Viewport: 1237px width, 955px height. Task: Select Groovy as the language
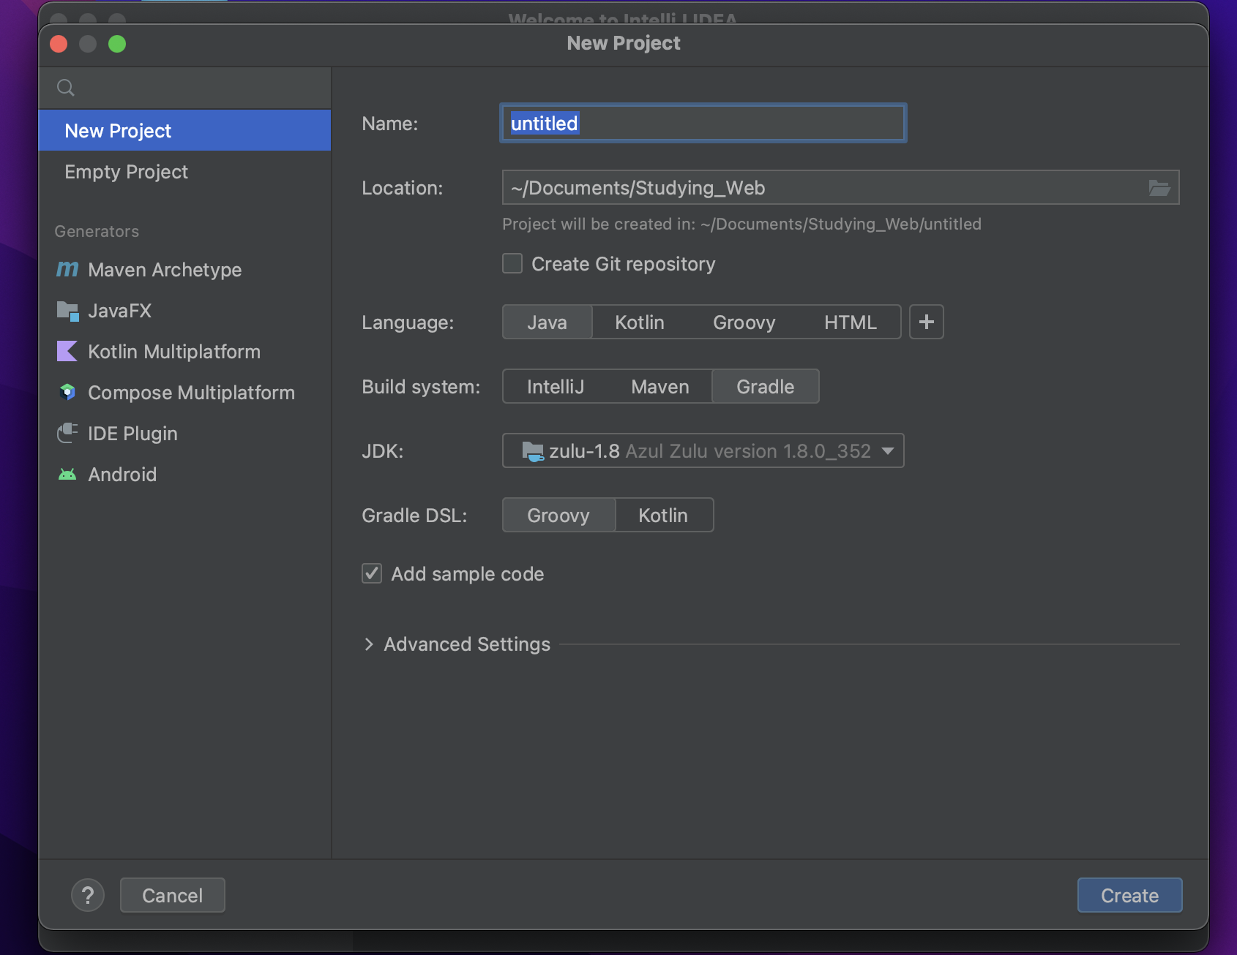(x=744, y=322)
